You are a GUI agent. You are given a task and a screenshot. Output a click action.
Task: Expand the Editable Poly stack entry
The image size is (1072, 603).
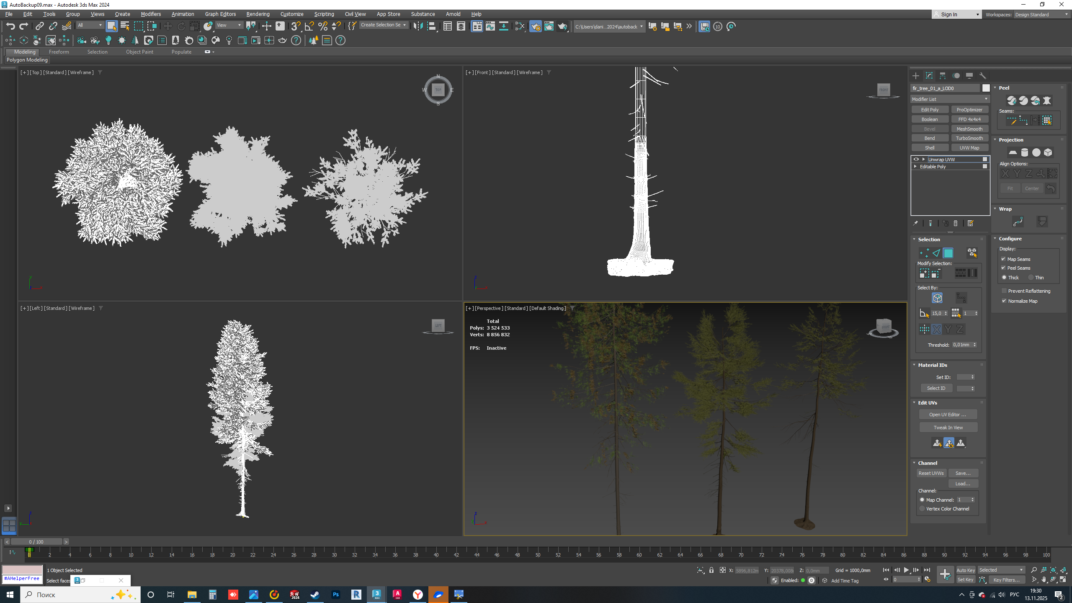pos(915,167)
